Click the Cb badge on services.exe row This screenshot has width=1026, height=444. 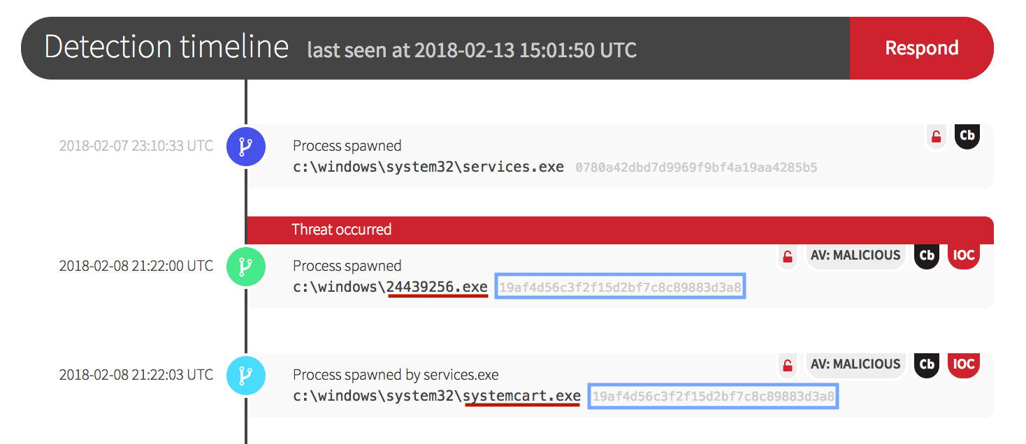(967, 135)
